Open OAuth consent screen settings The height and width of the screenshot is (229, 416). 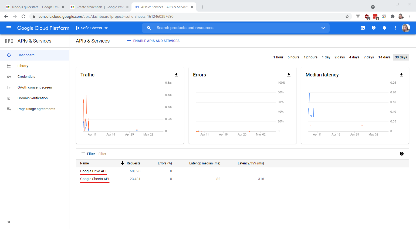coord(35,87)
